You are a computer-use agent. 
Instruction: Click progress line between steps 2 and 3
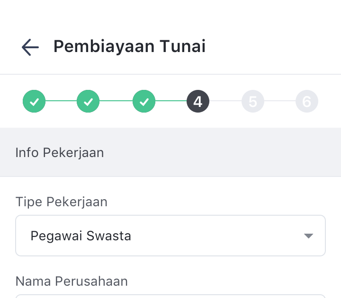[x=116, y=101]
